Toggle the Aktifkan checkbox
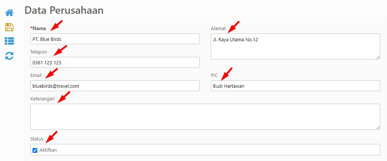 (35, 150)
